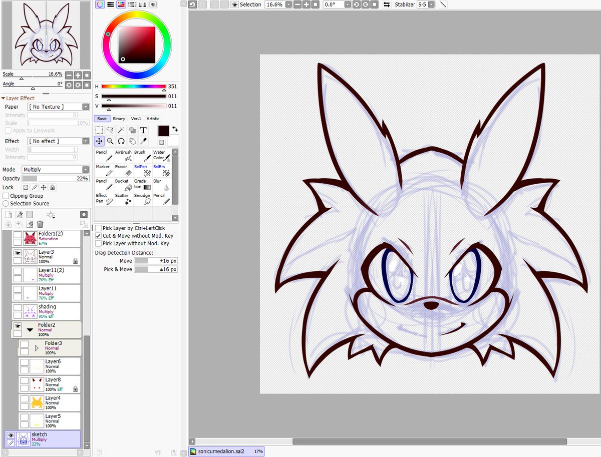Delete layer with trash icon

tap(40, 224)
